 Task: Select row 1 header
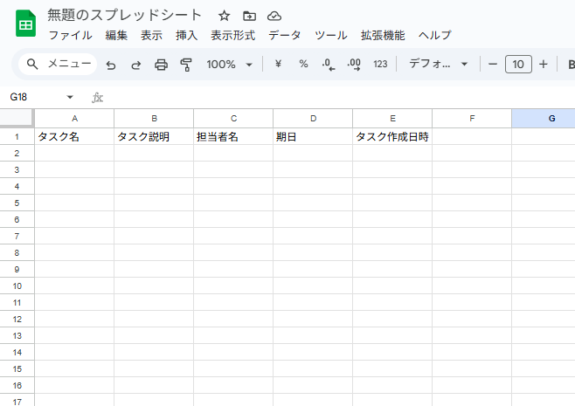coord(17,136)
